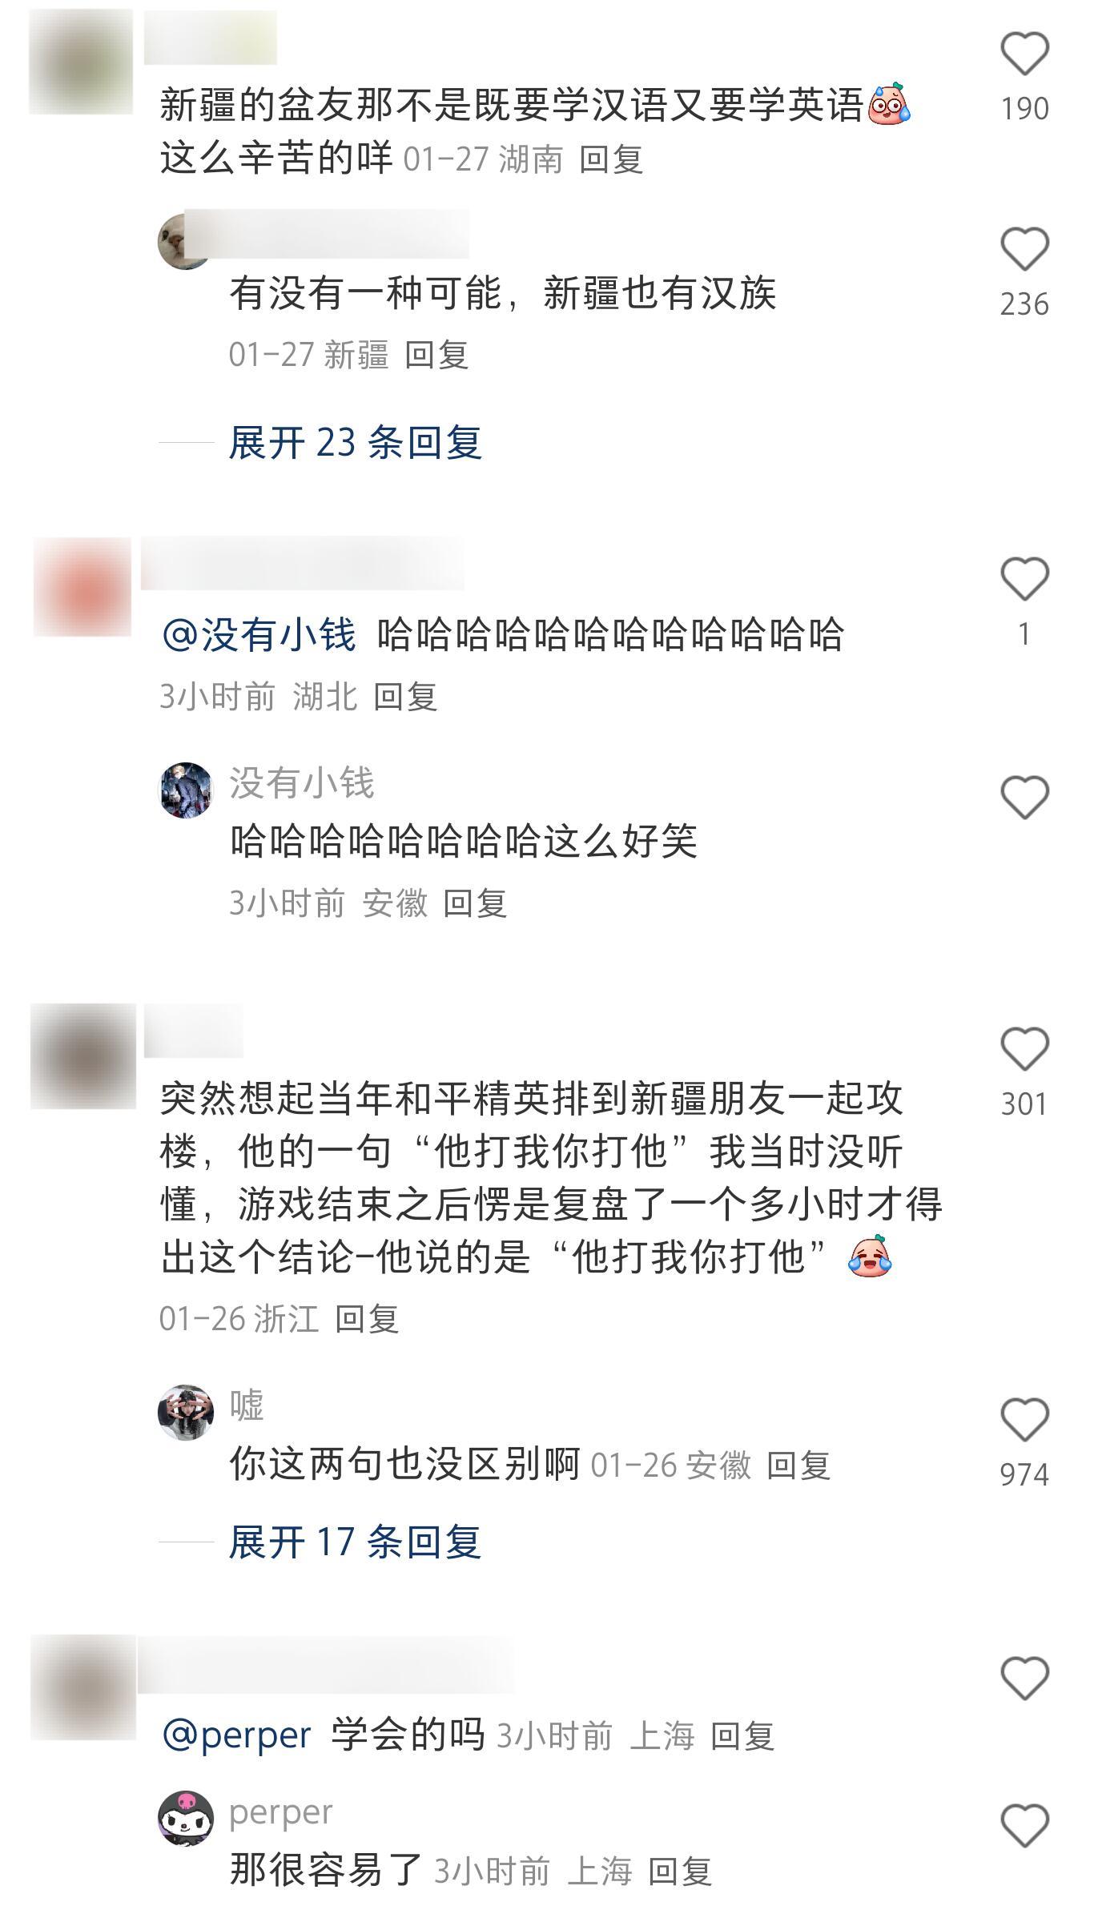Expand 展开 23 条回复

[x=355, y=442]
